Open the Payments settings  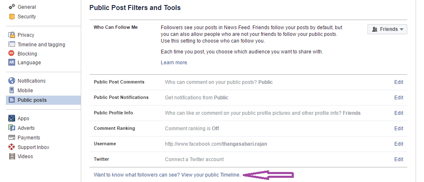(x=29, y=137)
